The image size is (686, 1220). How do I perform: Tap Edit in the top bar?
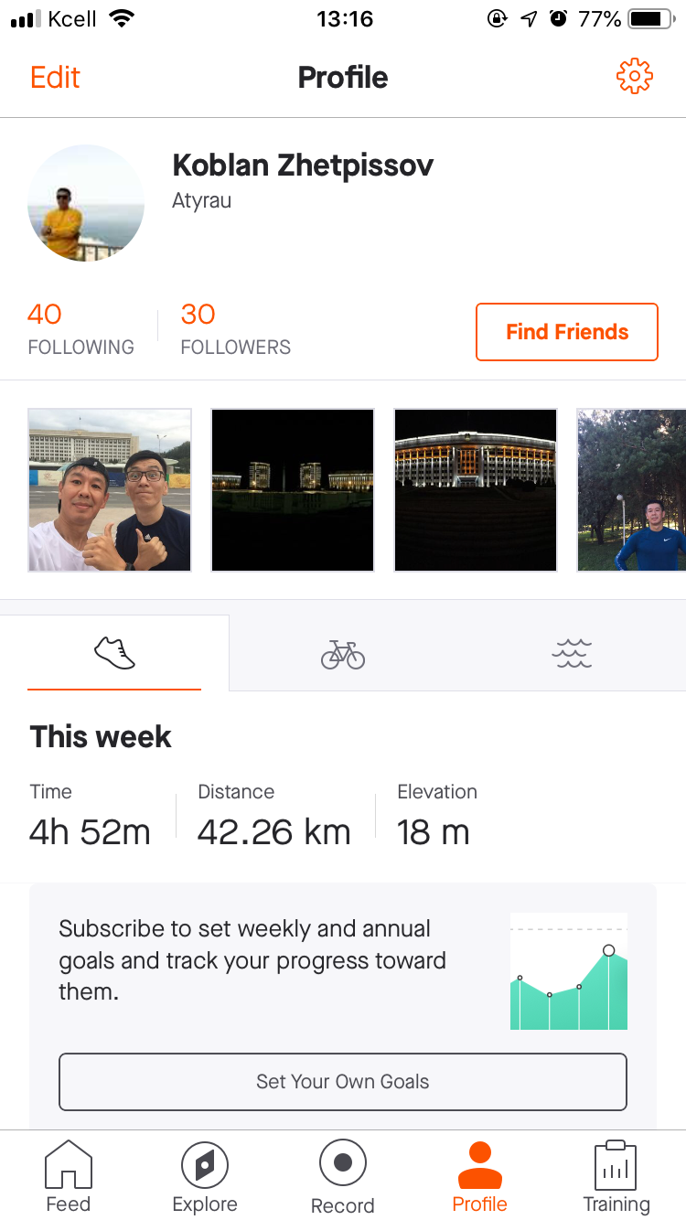pyautogui.click(x=56, y=77)
